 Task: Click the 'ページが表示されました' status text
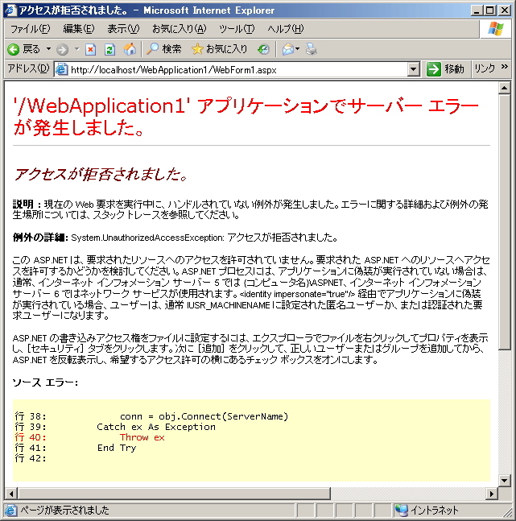pyautogui.click(x=64, y=510)
